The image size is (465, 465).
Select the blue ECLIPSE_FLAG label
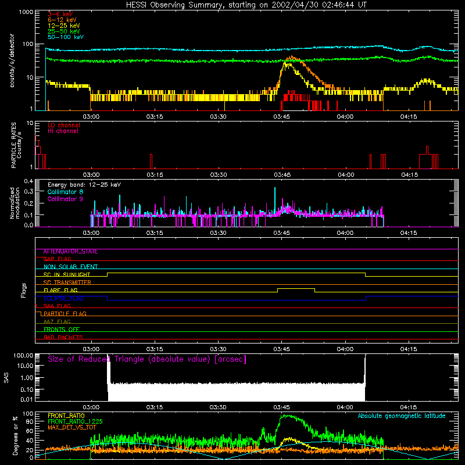click(63, 298)
